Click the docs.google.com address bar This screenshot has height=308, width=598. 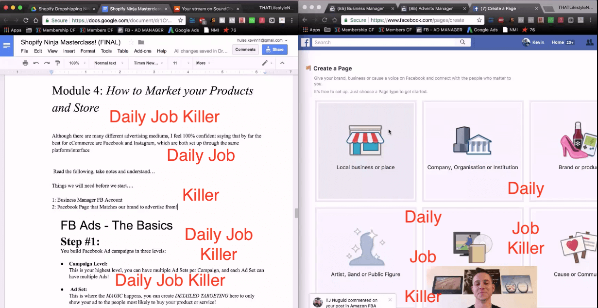(114, 20)
